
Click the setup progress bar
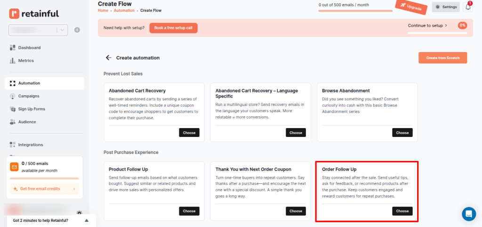(437, 33)
